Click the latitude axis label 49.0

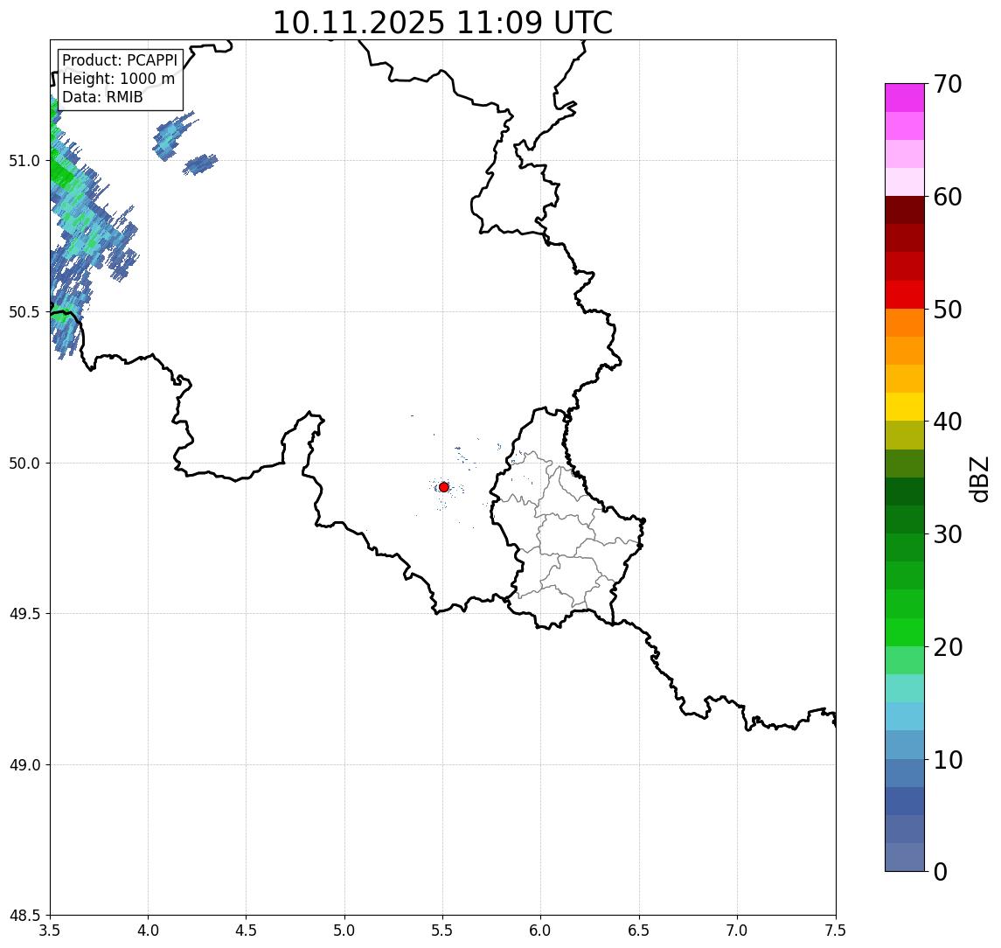coord(24,764)
